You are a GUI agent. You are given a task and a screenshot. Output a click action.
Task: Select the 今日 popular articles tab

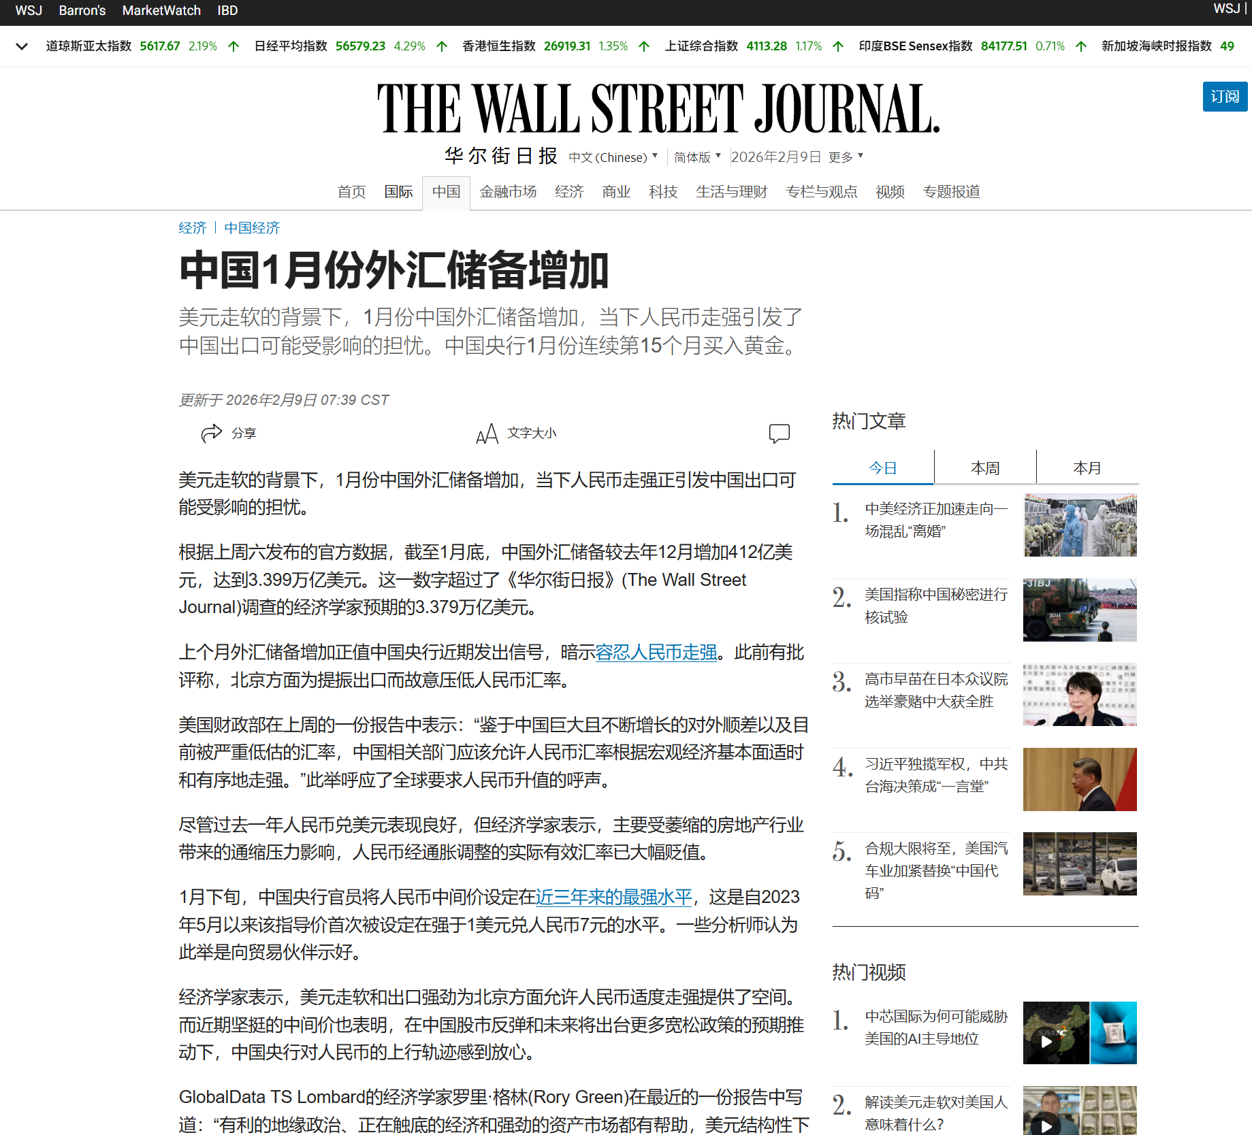[882, 468]
